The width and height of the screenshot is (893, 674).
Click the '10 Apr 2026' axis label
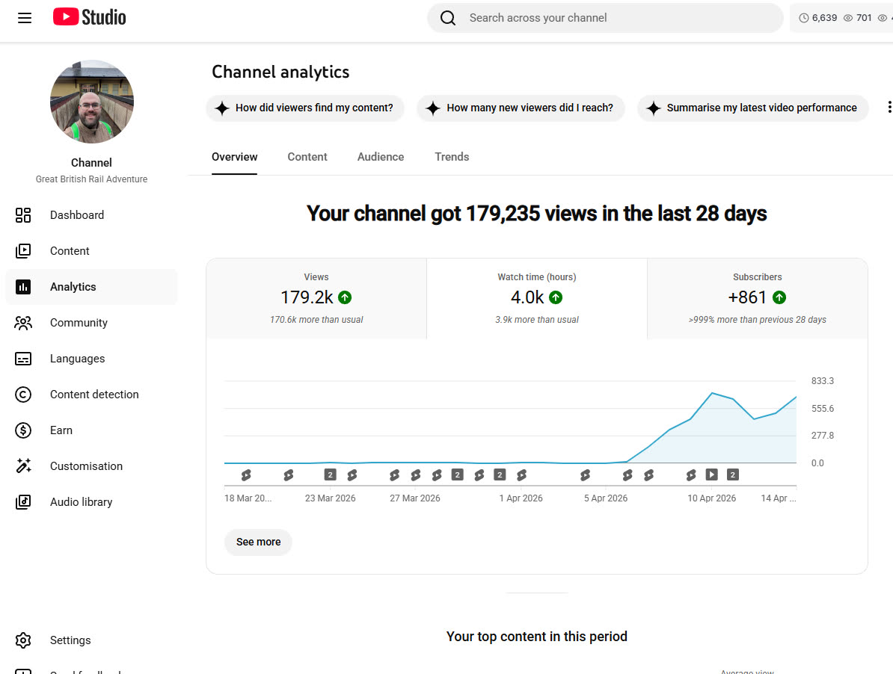[x=712, y=498]
